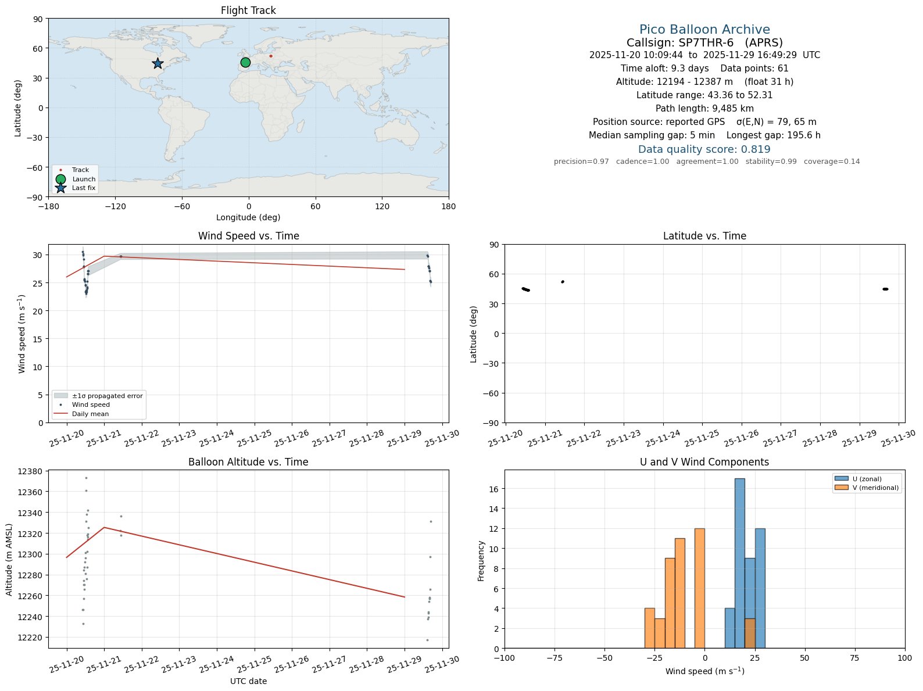Viewport: 923px width, 691px height.
Task: Click the Time aloft: 9.3 days text
Action: (x=664, y=69)
